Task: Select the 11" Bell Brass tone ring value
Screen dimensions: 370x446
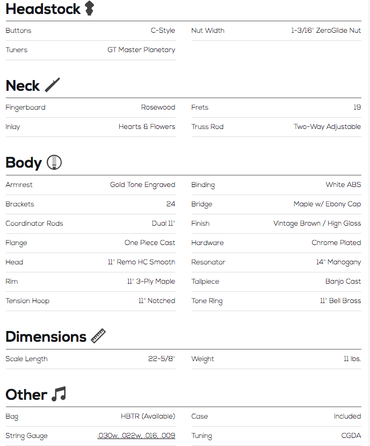Action: [340, 301]
